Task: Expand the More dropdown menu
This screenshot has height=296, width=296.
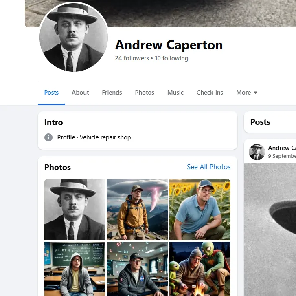Action: pyautogui.click(x=247, y=93)
